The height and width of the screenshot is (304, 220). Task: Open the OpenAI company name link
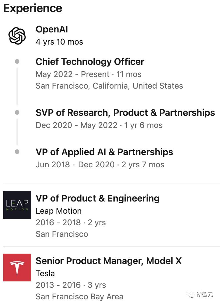click(52, 29)
